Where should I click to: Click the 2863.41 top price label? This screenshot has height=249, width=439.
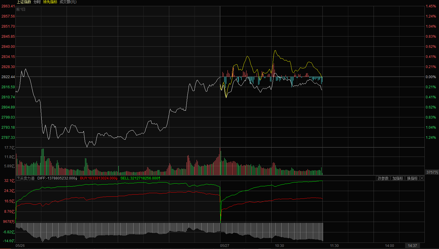pyautogui.click(x=8, y=6)
